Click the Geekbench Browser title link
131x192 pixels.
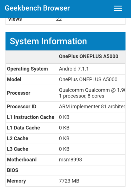[37, 8]
